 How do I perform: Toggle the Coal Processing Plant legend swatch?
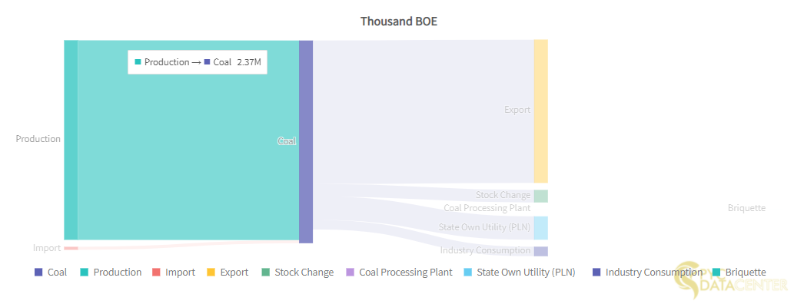(x=350, y=272)
